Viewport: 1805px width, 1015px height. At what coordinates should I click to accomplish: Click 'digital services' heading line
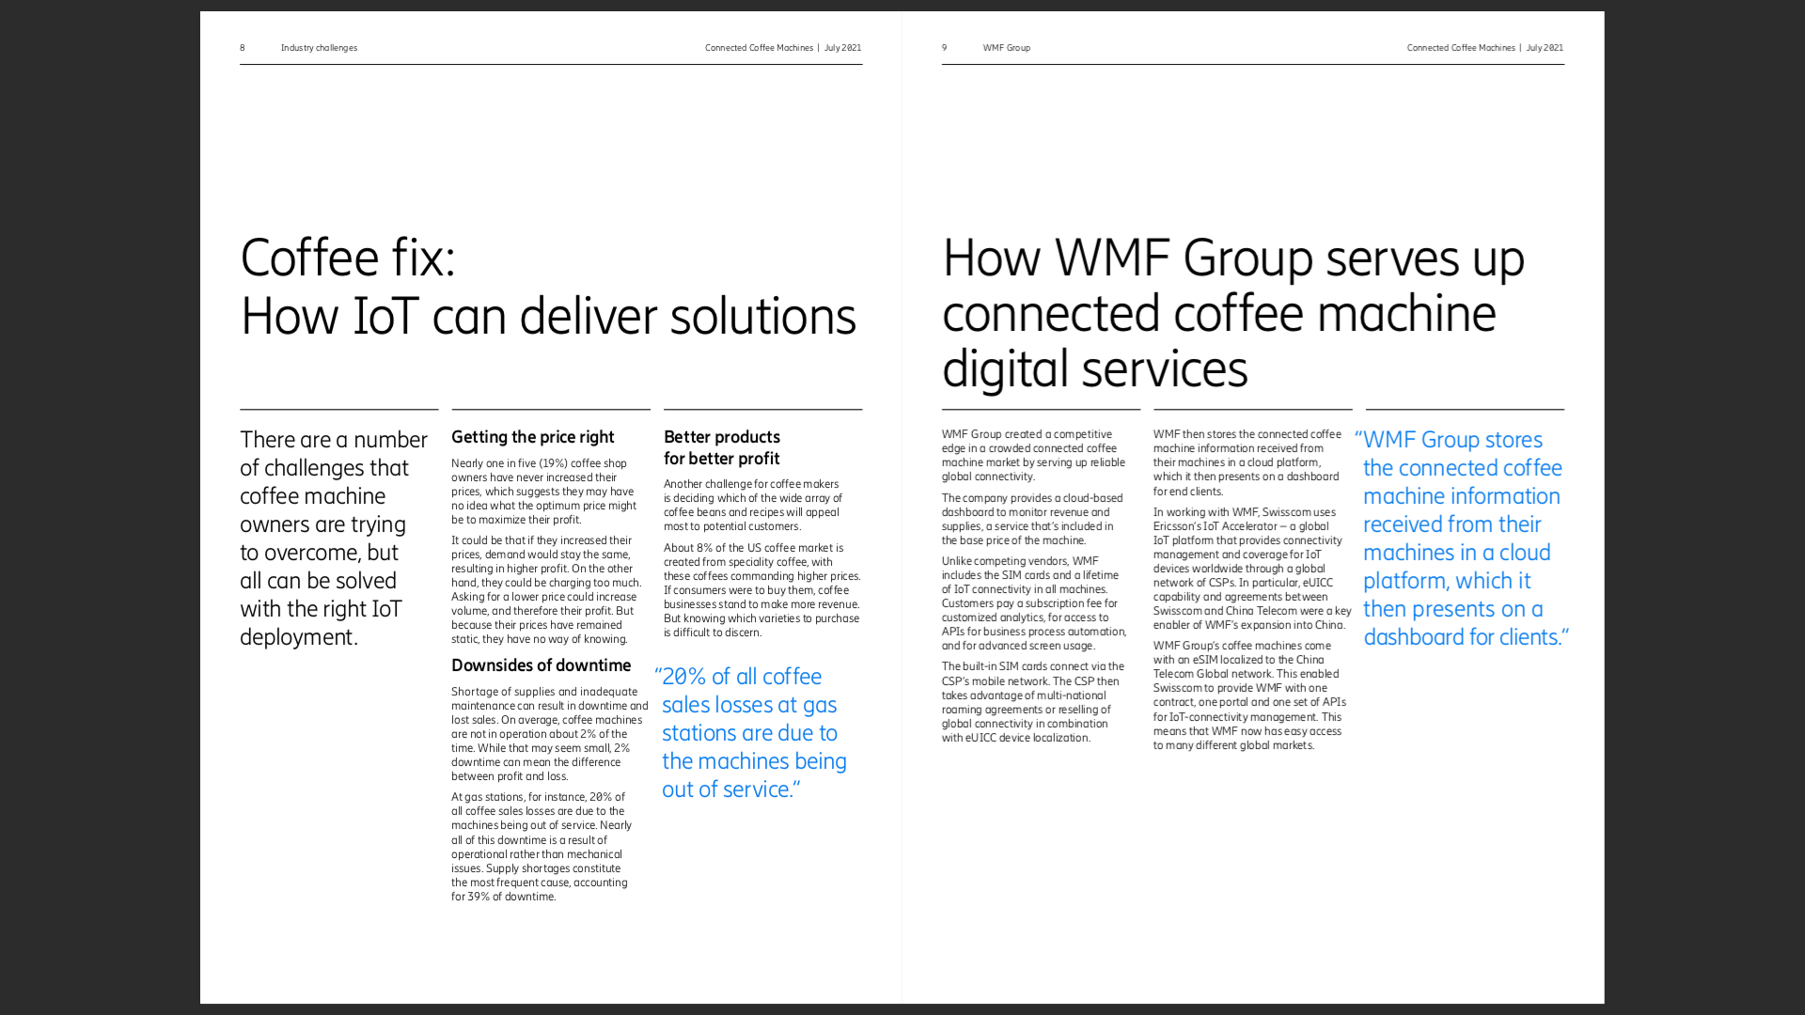point(1095,368)
